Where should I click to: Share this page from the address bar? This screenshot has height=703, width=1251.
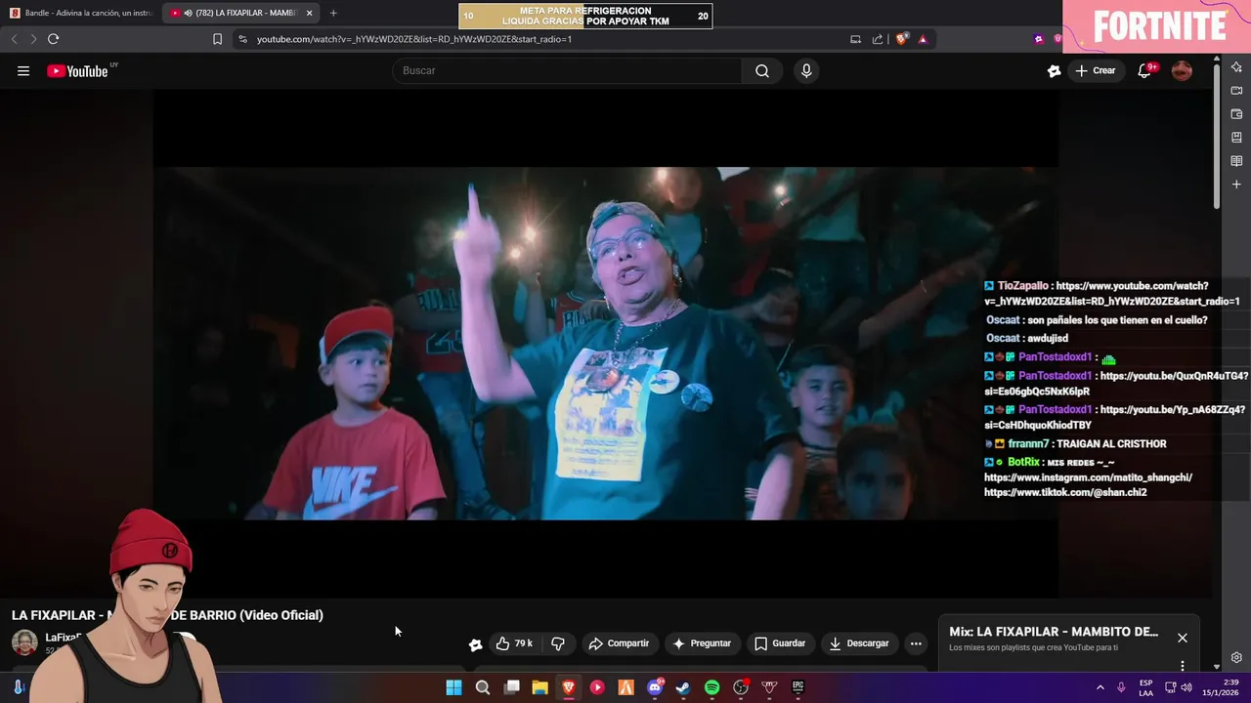[878, 39]
